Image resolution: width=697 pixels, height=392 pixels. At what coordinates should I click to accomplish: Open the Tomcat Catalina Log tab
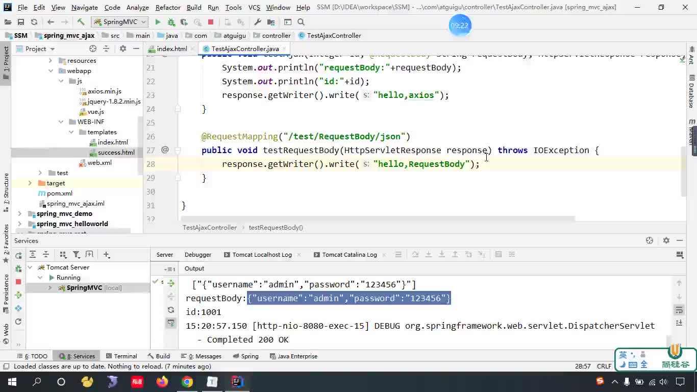pyautogui.click(x=350, y=255)
